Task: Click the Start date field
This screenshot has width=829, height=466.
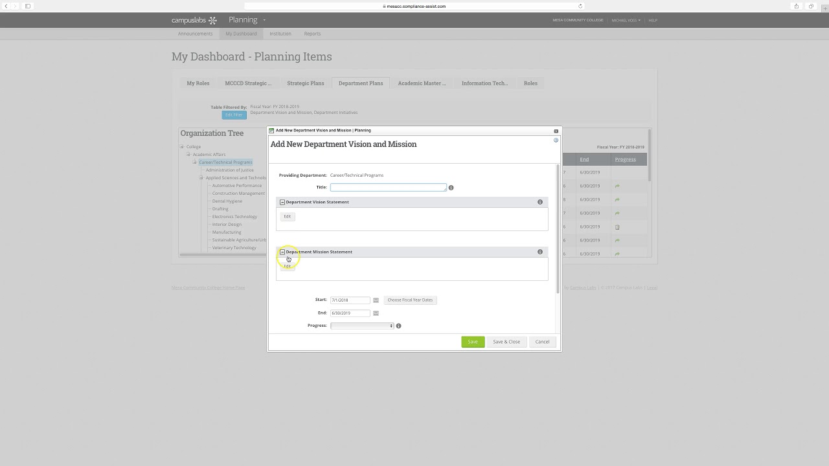Action: pyautogui.click(x=350, y=300)
